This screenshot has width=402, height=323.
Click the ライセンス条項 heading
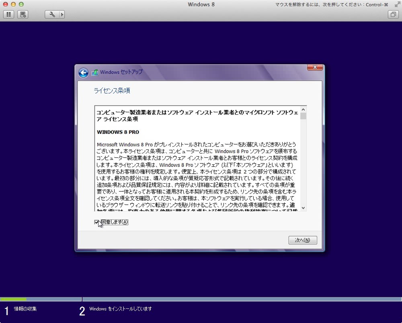pyautogui.click(x=112, y=91)
